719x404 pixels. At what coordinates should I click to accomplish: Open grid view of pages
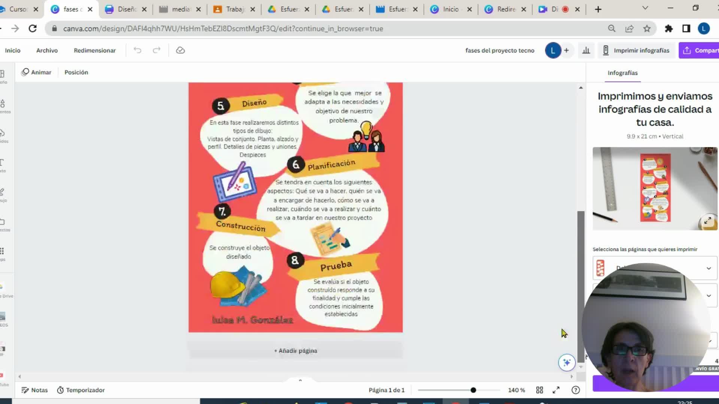(540, 390)
